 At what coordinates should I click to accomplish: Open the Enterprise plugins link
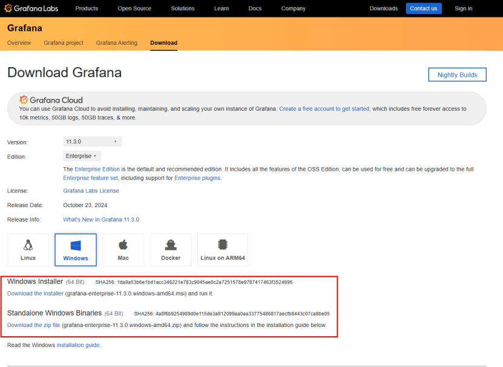tap(197, 178)
